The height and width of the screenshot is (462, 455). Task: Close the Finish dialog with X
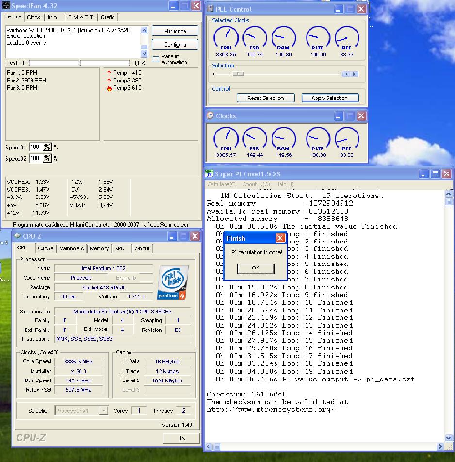280,238
